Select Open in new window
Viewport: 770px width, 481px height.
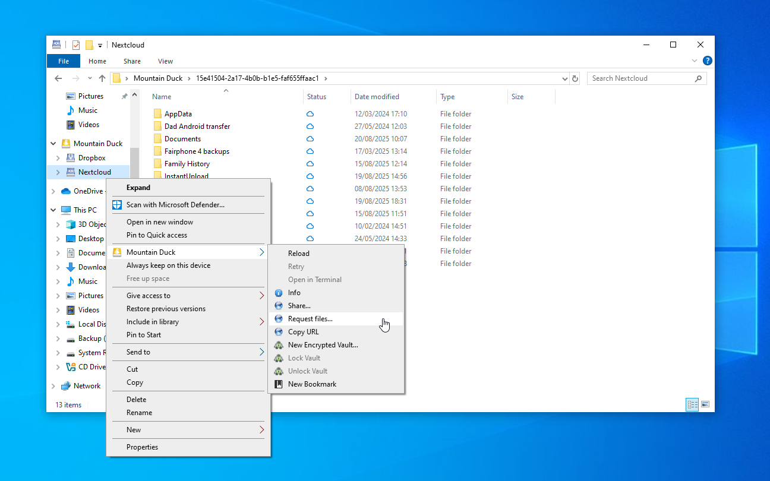[188, 222]
